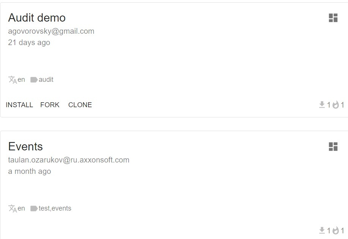Click the flame icon on Audit demo card
This screenshot has height=239, width=348.
[x=335, y=105]
